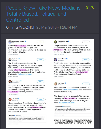The width and height of the screenshot is (101, 129).
Task: Follow Tom Steyer account
Action: point(86,84)
